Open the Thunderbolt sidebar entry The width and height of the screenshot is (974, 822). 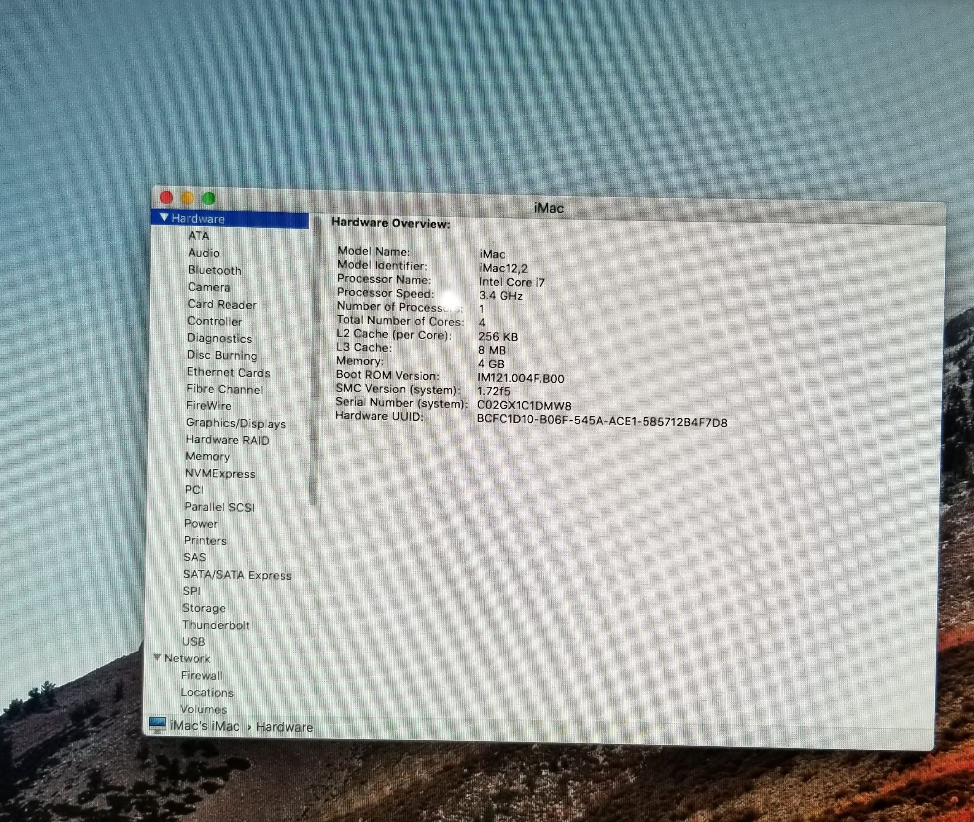coord(216,625)
